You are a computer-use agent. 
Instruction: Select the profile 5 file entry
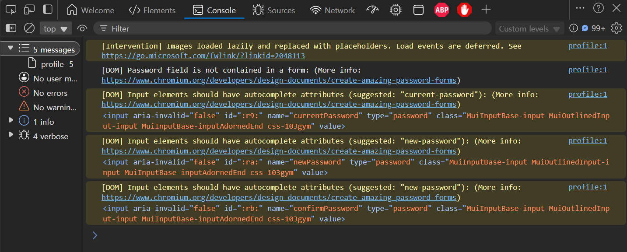(52, 64)
